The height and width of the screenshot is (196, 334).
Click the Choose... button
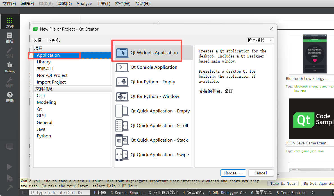(x=233, y=173)
